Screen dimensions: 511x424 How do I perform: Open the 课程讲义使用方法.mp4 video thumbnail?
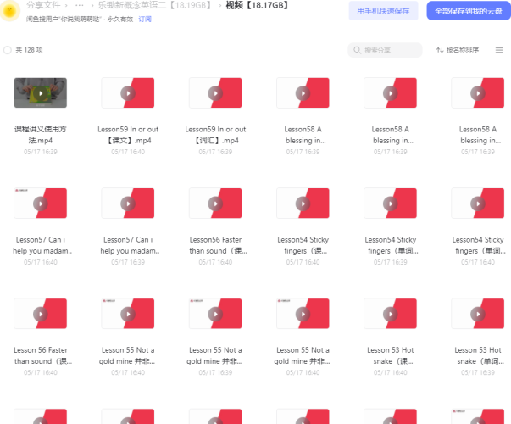pos(41,93)
